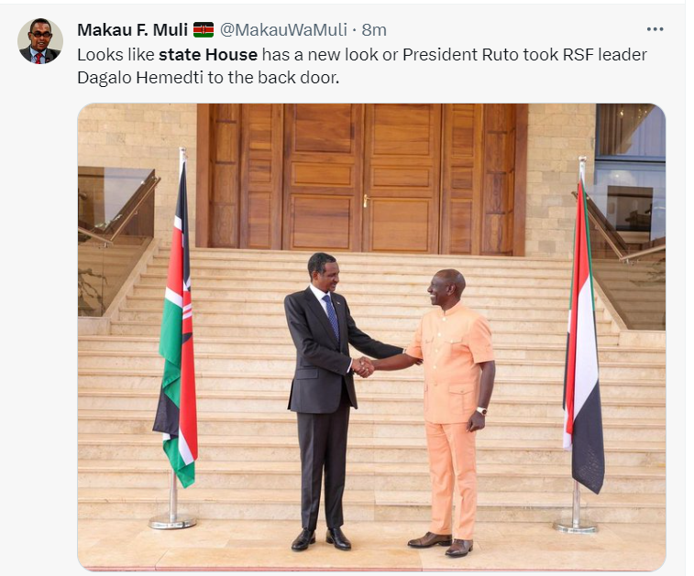
Task: Click the man in the dark suit
Action: (x=320, y=394)
